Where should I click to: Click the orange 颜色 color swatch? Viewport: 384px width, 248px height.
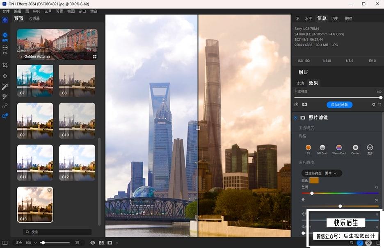click(x=314, y=180)
